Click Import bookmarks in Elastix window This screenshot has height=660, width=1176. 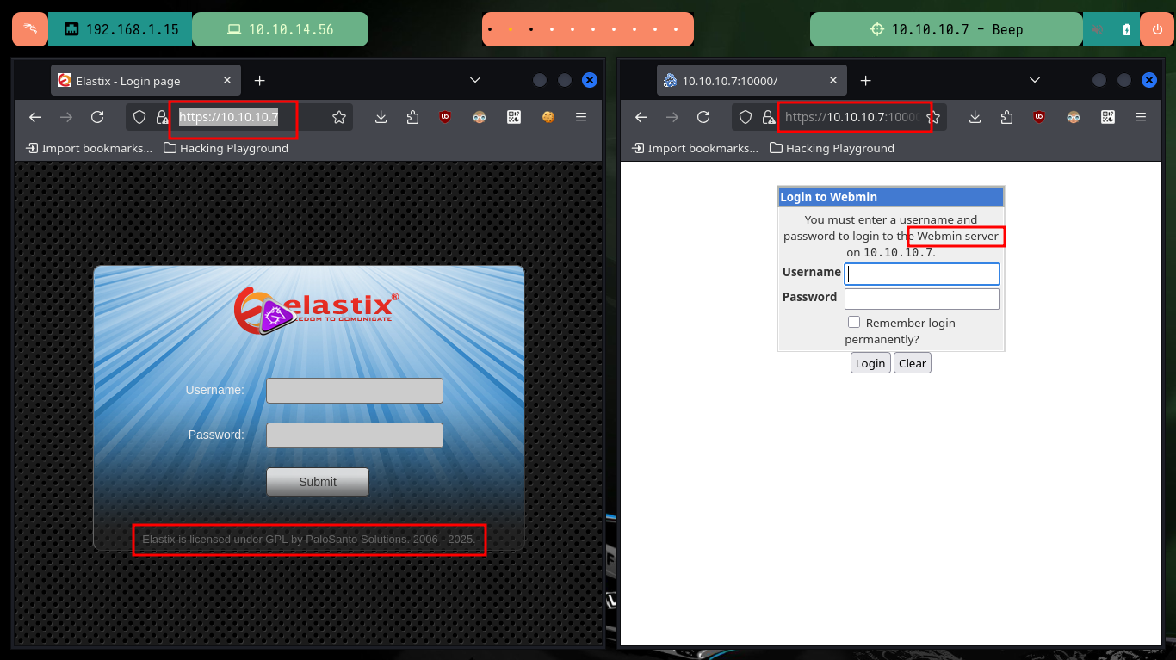click(x=90, y=148)
